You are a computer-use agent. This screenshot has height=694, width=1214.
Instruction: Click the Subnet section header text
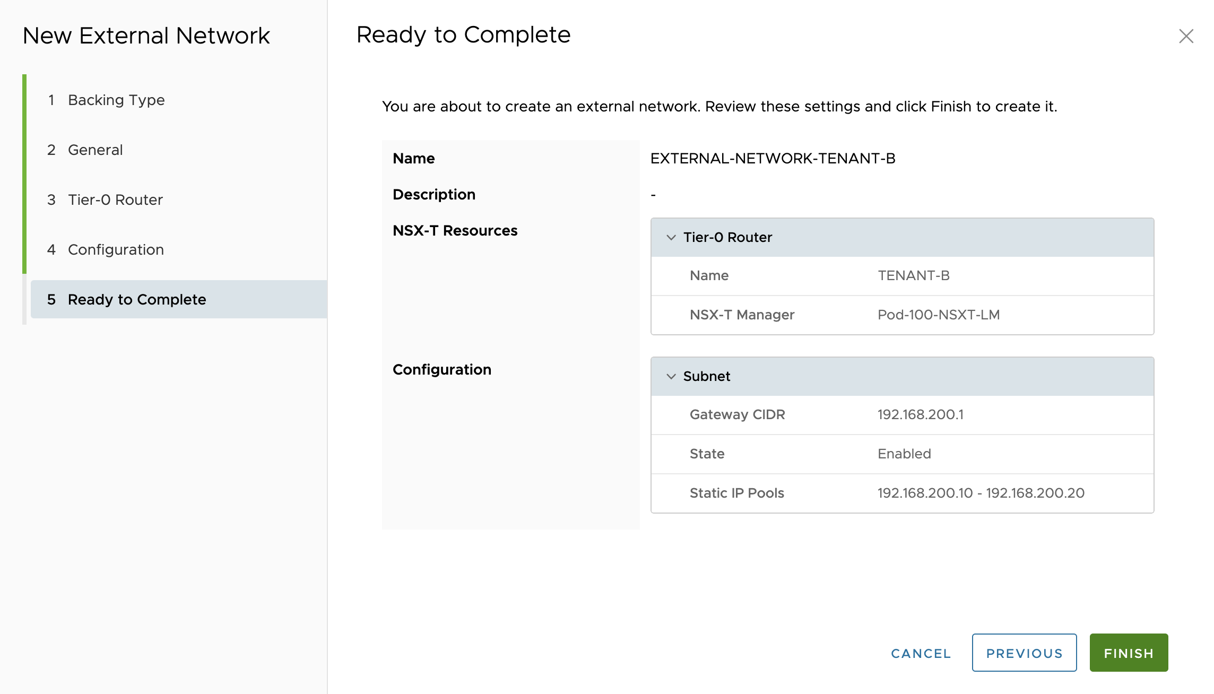coord(707,376)
